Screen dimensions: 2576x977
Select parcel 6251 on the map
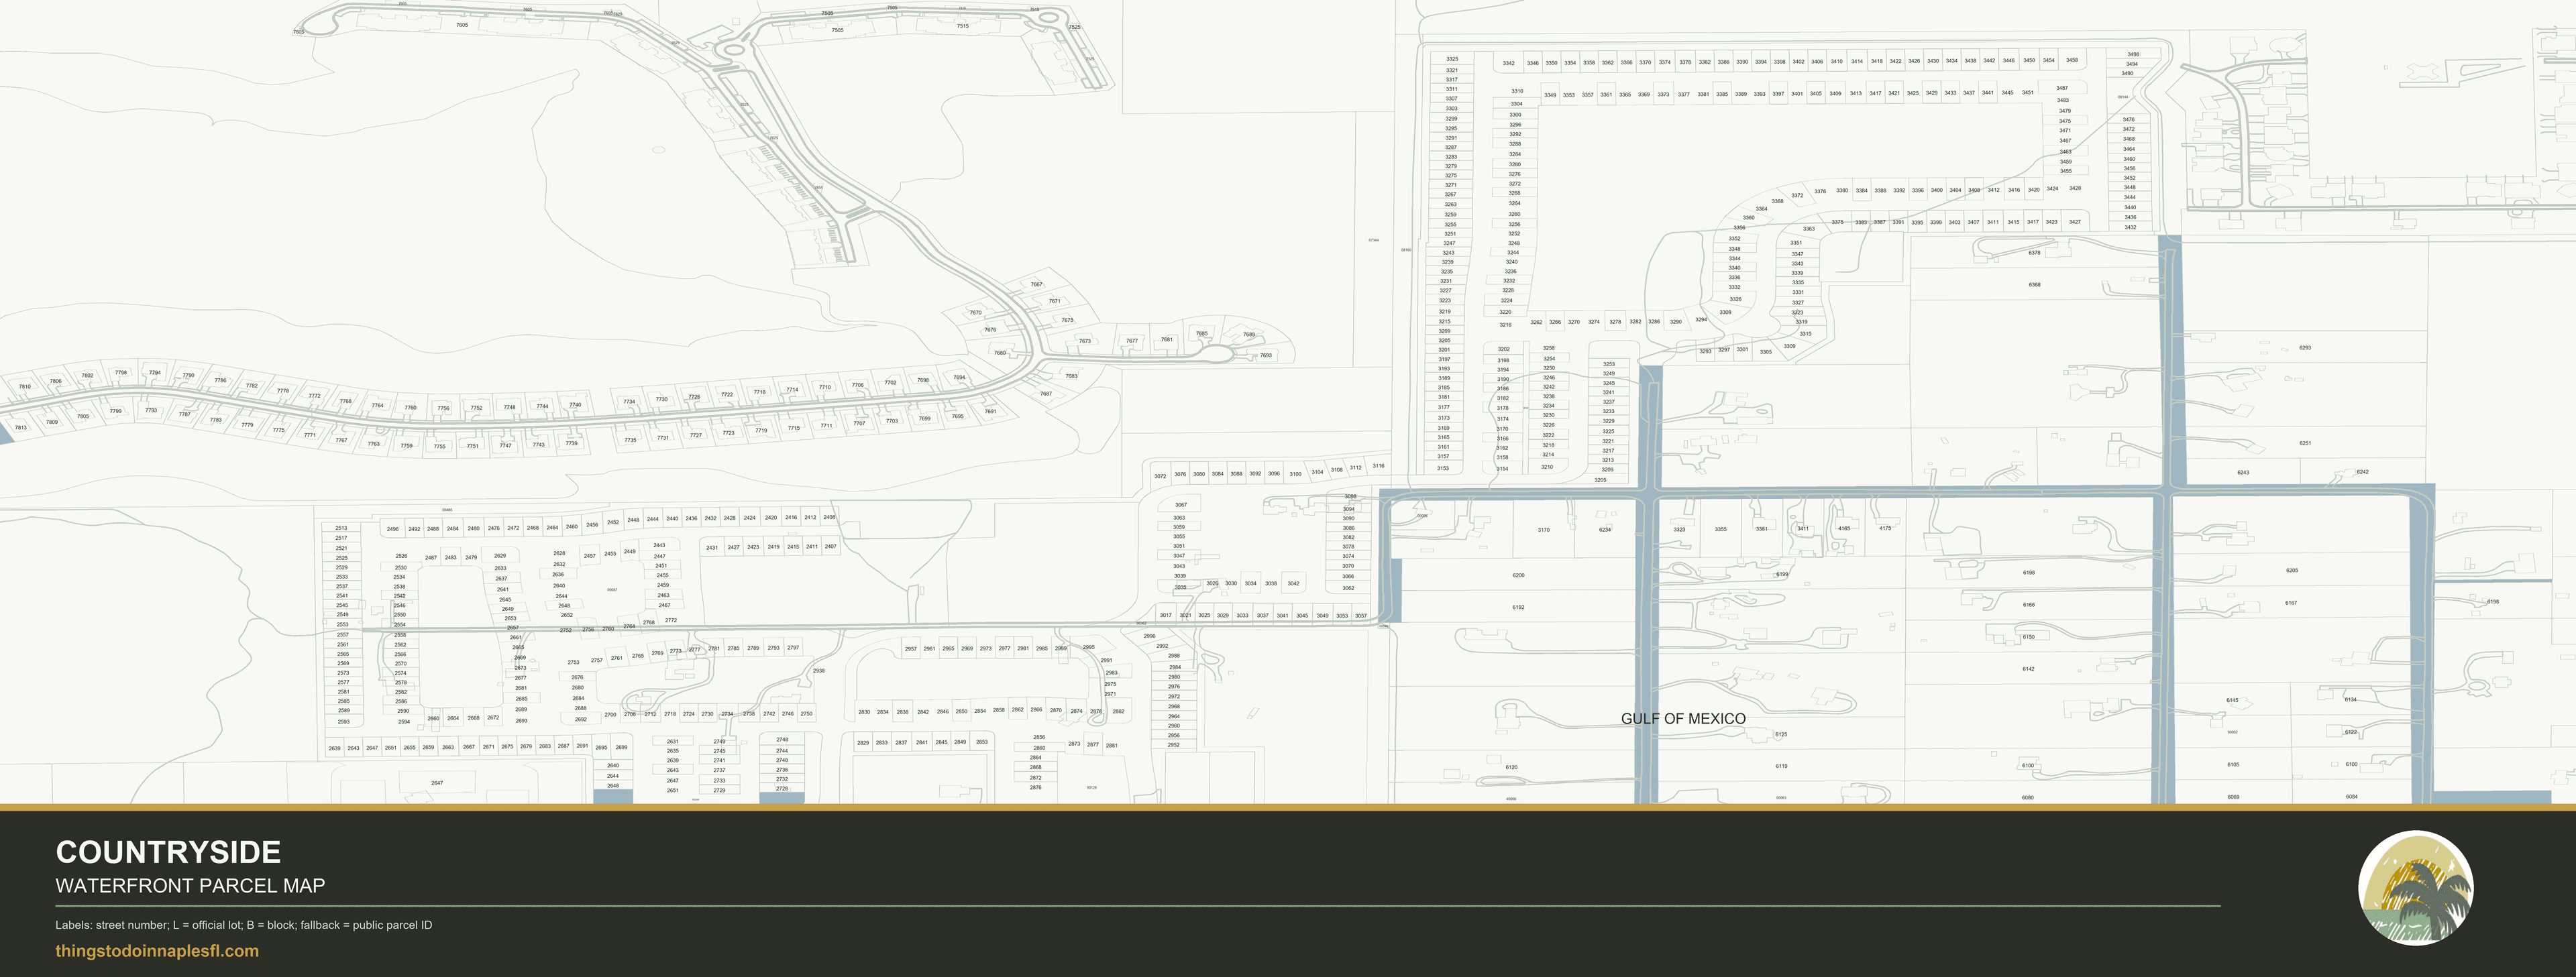pyautogui.click(x=2305, y=443)
